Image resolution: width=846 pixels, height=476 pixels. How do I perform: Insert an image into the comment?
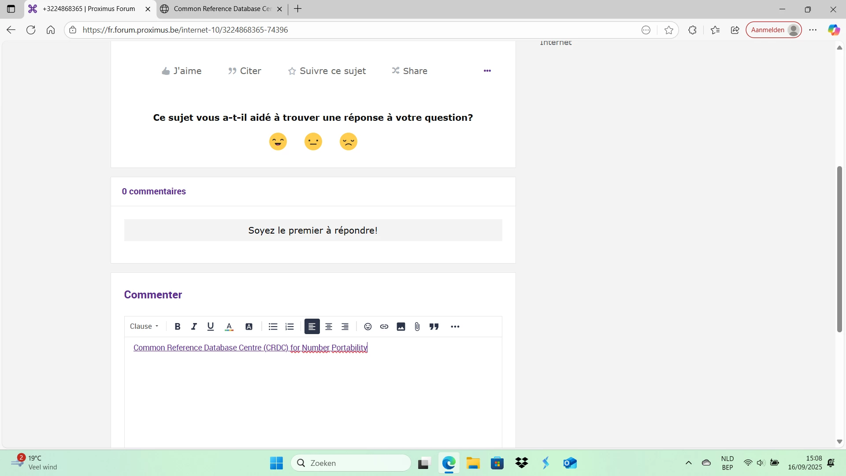coord(401,327)
